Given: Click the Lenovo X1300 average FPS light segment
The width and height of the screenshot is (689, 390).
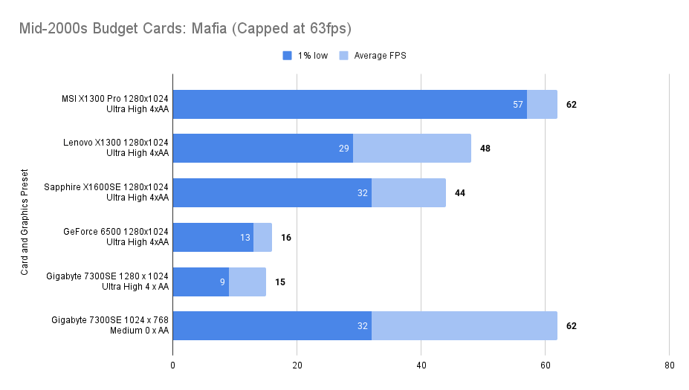Looking at the screenshot, I should 412,149.
